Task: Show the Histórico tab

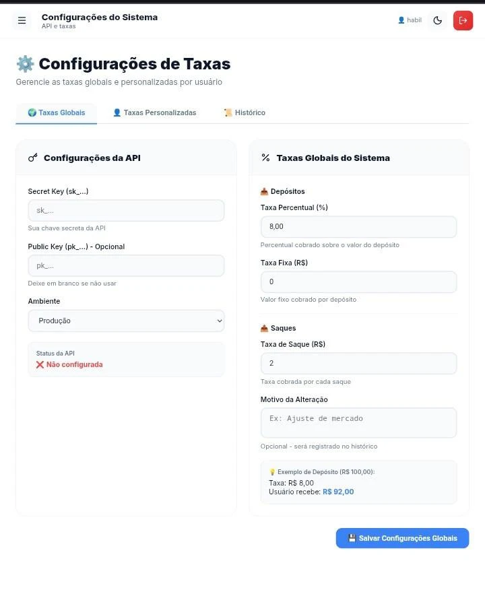Action: [245, 112]
